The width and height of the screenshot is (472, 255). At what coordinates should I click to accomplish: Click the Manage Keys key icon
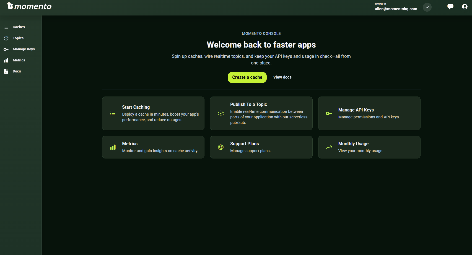coord(6,49)
